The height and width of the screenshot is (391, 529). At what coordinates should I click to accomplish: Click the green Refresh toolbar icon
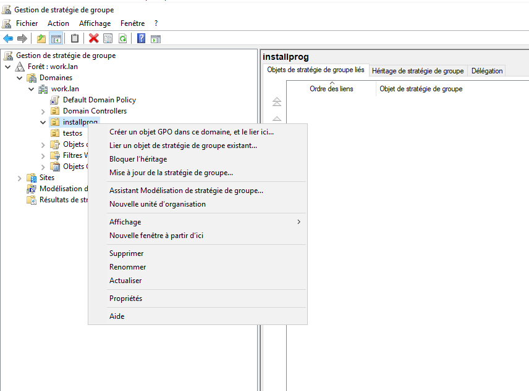pyautogui.click(x=123, y=39)
